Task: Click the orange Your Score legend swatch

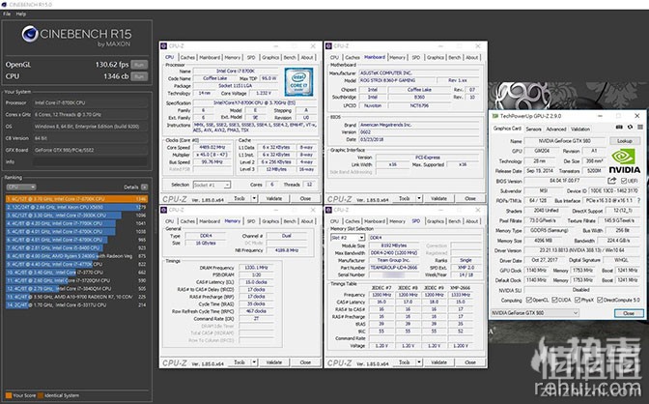Action: [x=9, y=395]
